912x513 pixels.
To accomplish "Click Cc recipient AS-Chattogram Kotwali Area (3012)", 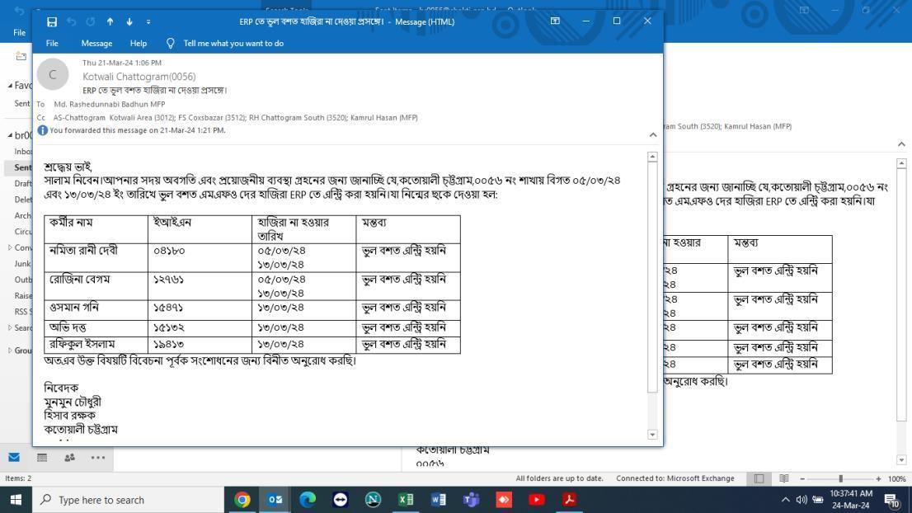I will [x=114, y=117].
